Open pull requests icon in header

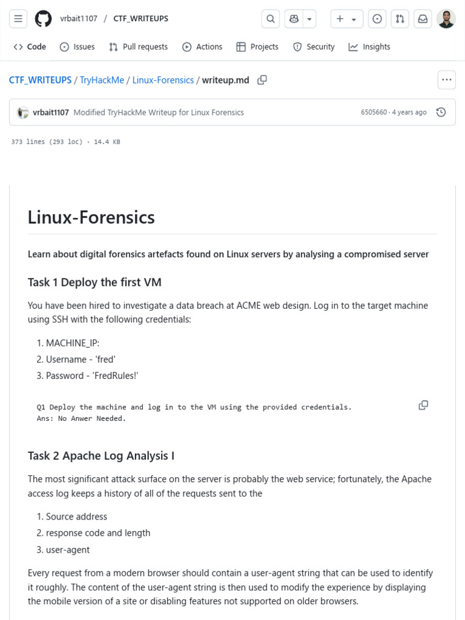point(400,19)
